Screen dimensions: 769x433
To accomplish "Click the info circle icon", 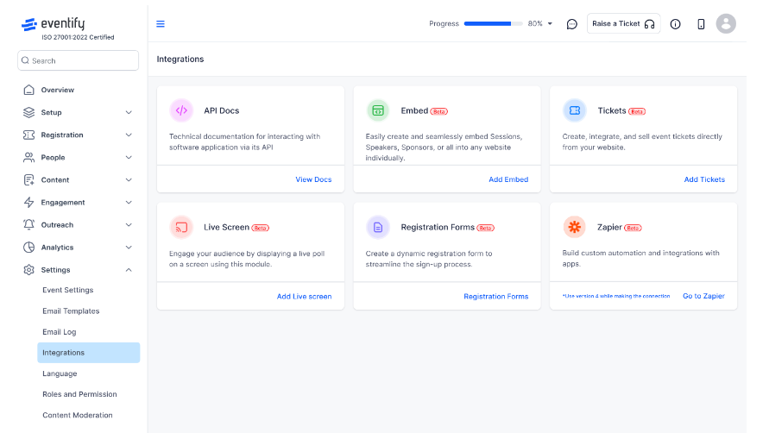I will tap(675, 24).
